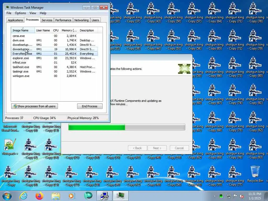Click the green CPU meter tray icon
This screenshot has height=201, width=268.
coord(221,196)
